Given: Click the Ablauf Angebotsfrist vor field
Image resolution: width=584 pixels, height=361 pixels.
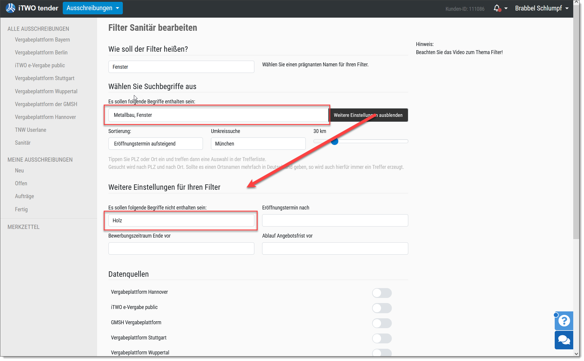Looking at the screenshot, I should pyautogui.click(x=335, y=249).
